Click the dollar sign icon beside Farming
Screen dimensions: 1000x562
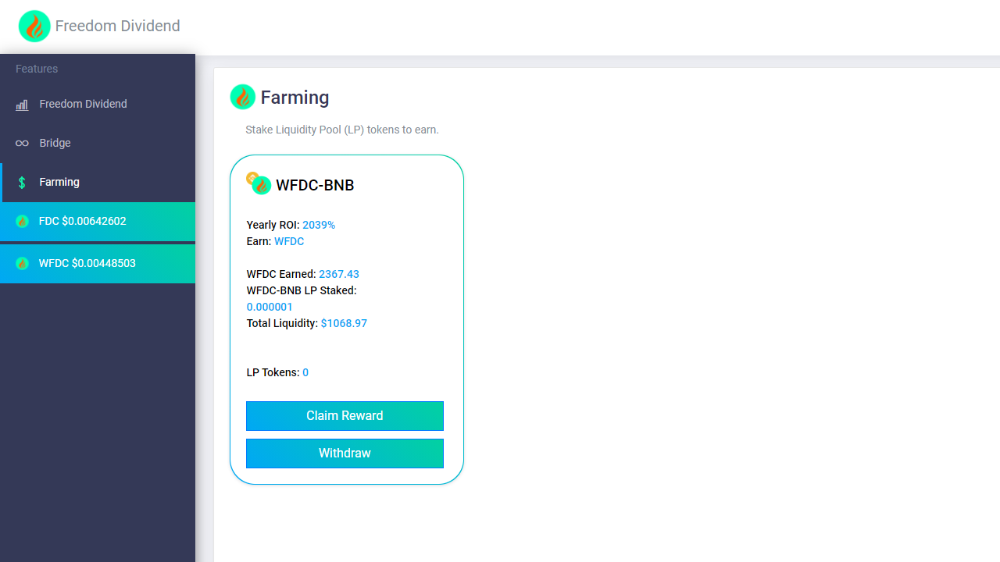click(x=22, y=183)
